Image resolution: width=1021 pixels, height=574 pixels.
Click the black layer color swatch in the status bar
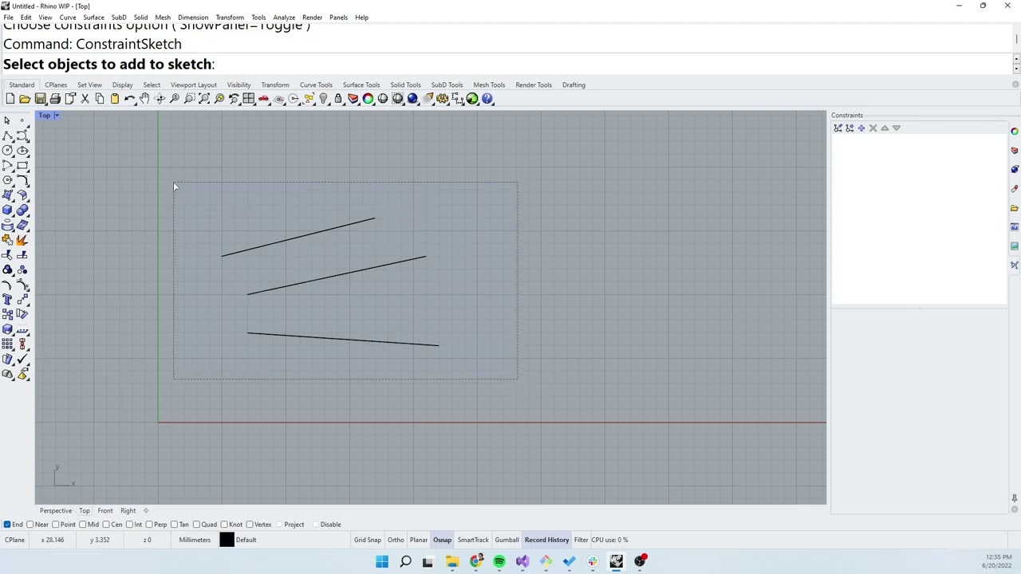227,540
